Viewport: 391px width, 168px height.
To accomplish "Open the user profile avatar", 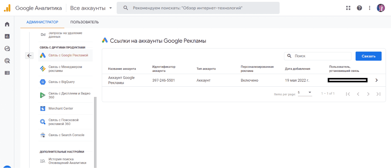I will coord(381,8).
